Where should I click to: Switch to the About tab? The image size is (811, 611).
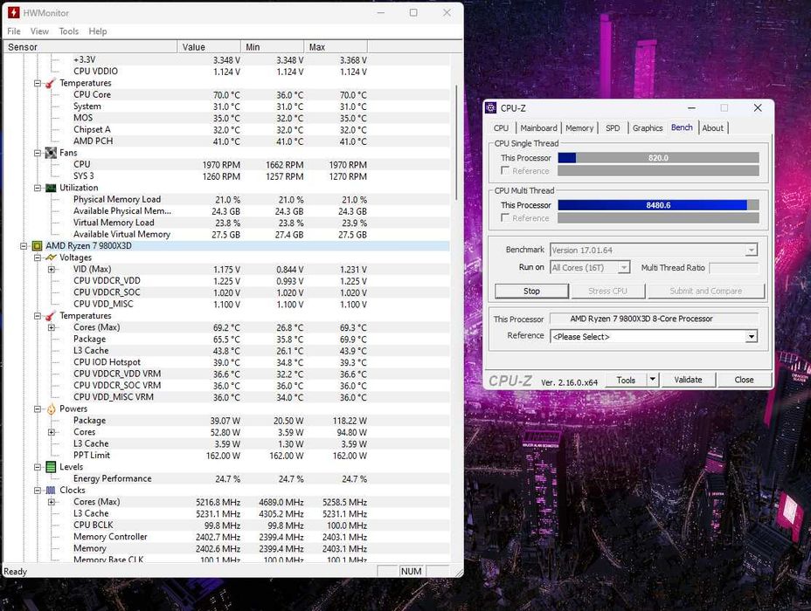pyautogui.click(x=713, y=128)
